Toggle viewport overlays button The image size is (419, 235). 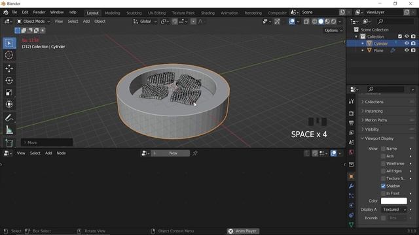click(292, 22)
